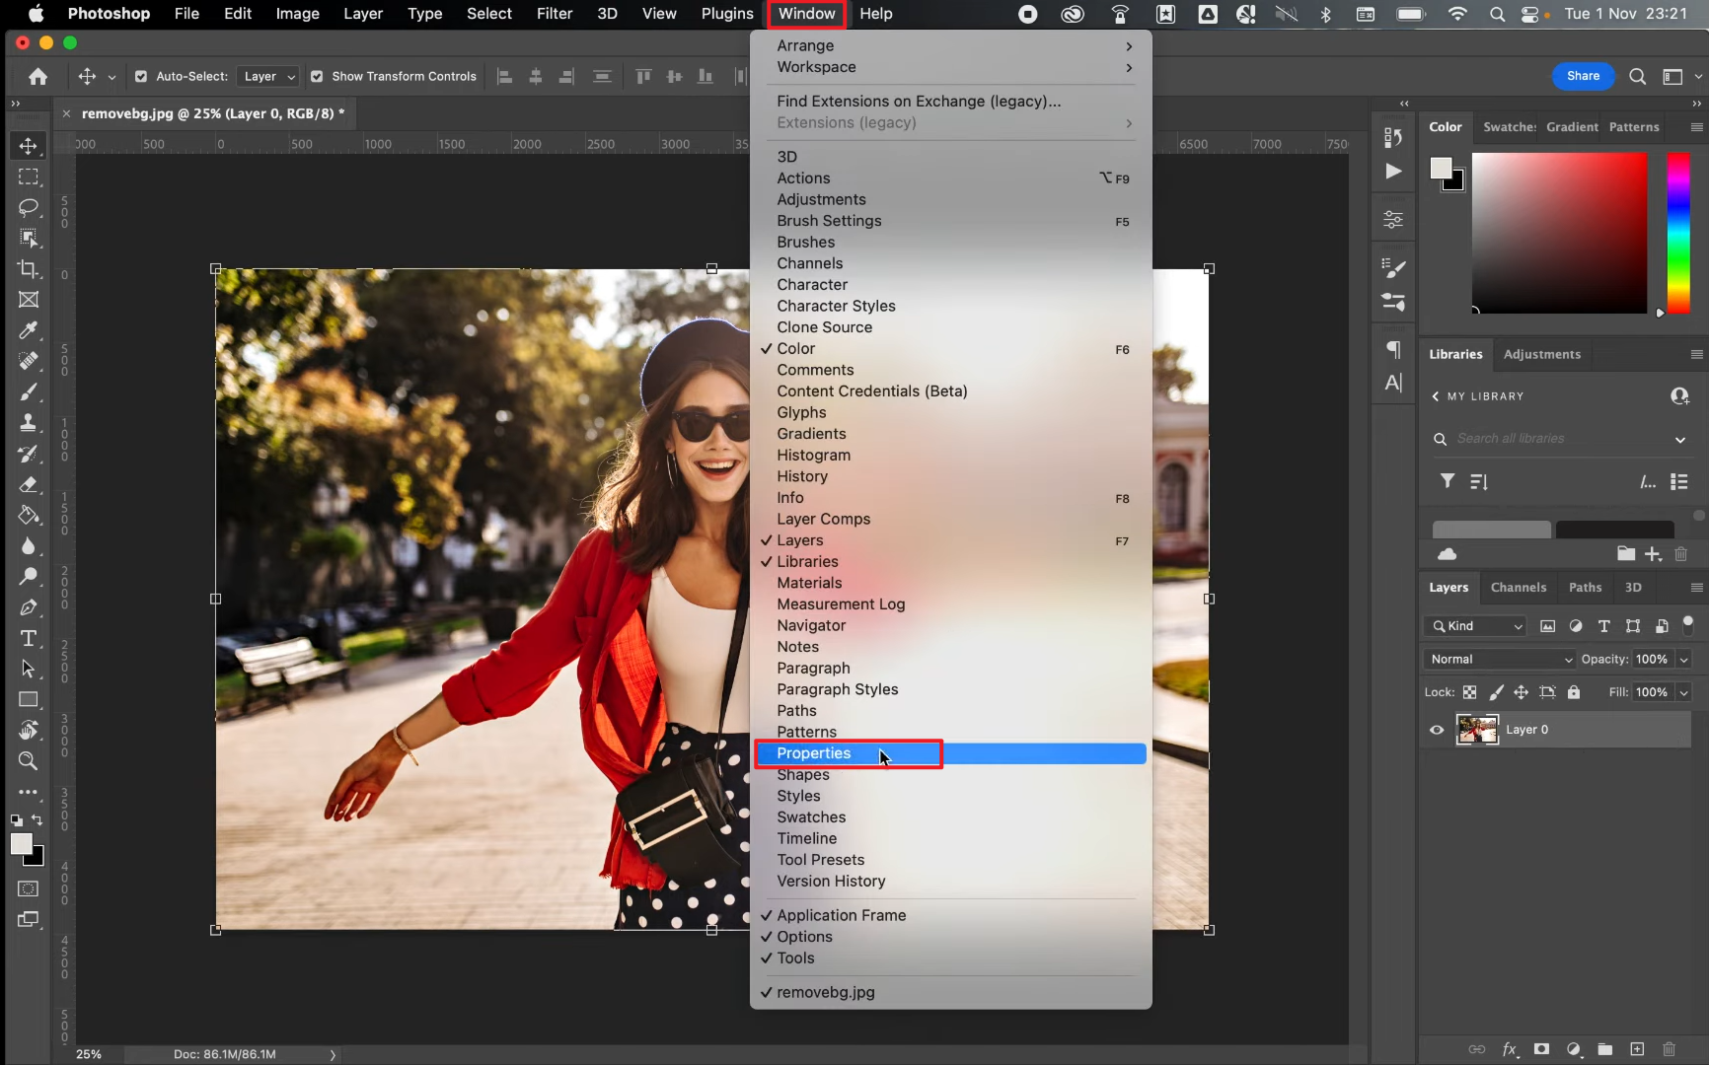1709x1065 pixels.
Task: Pick a color on the hue spectrum strip
Action: [1677, 234]
